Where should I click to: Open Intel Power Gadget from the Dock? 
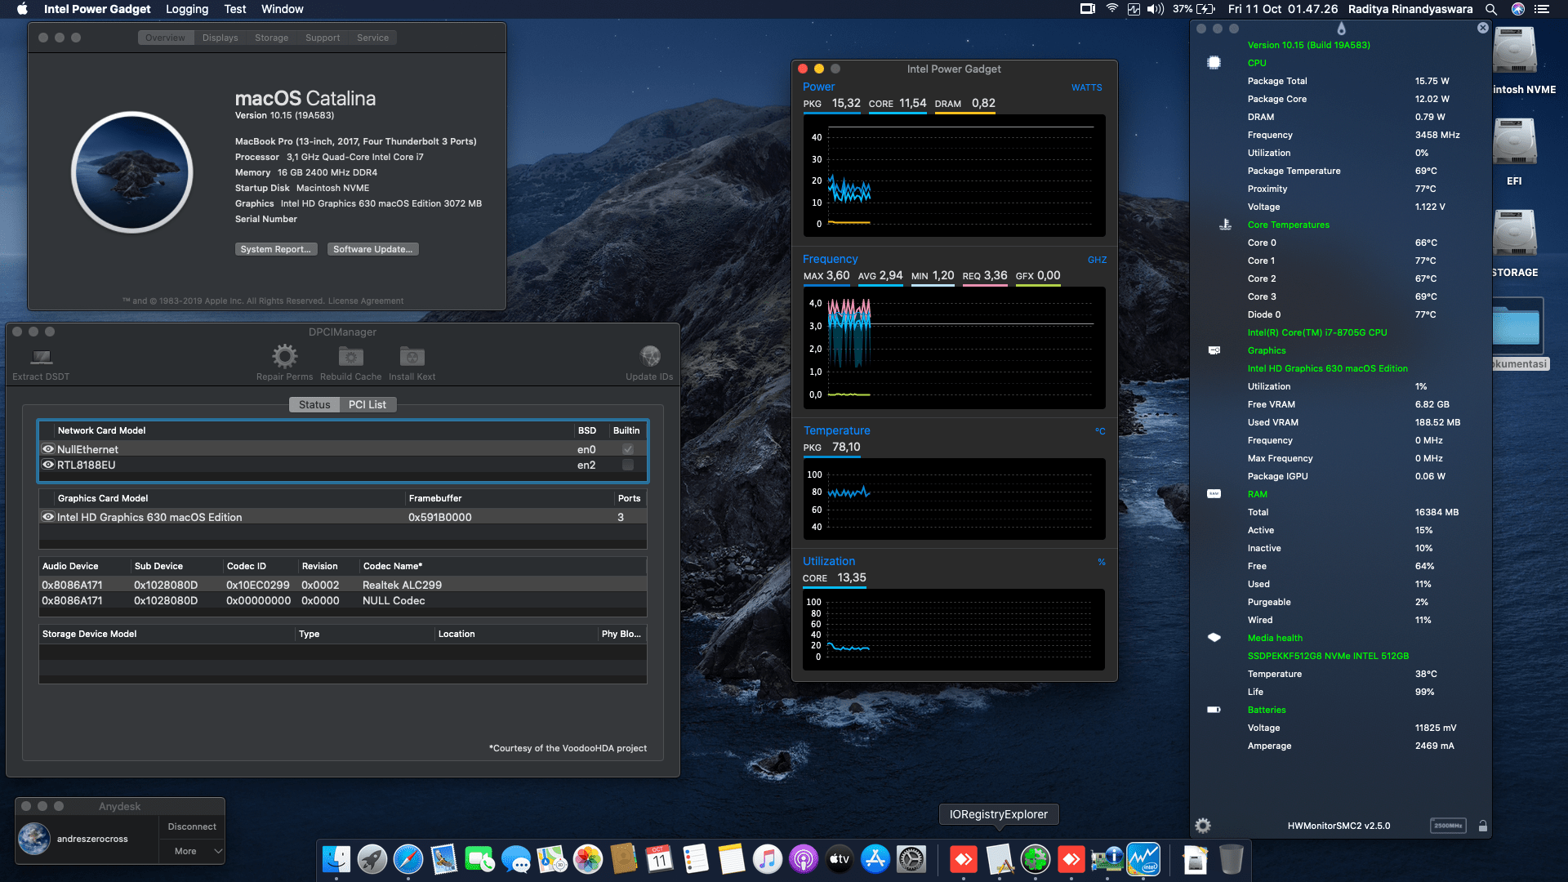coord(1143,859)
